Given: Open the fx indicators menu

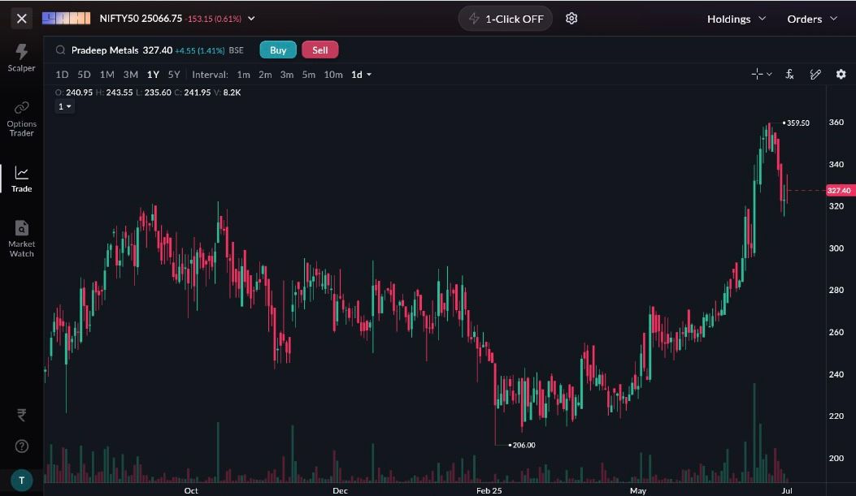Looking at the screenshot, I should (x=789, y=74).
